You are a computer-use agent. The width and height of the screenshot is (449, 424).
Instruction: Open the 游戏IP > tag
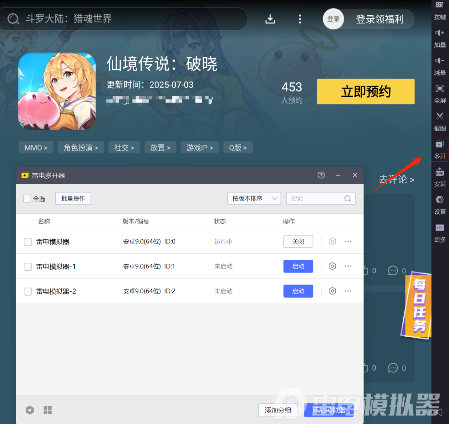(x=200, y=148)
